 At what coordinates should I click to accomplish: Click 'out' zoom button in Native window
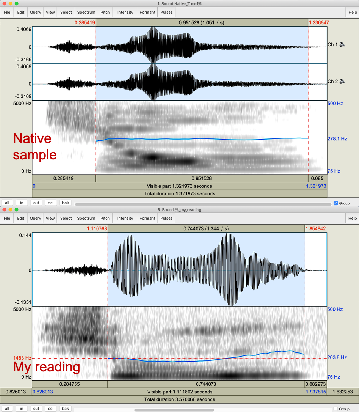(x=36, y=203)
